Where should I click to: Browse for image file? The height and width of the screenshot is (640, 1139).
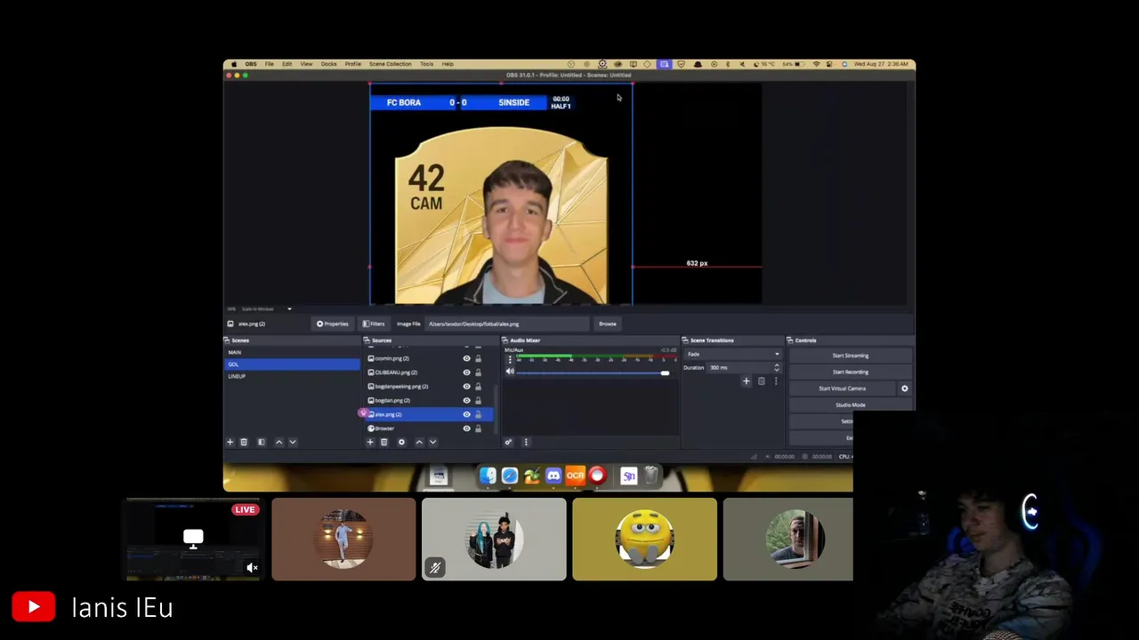point(608,324)
